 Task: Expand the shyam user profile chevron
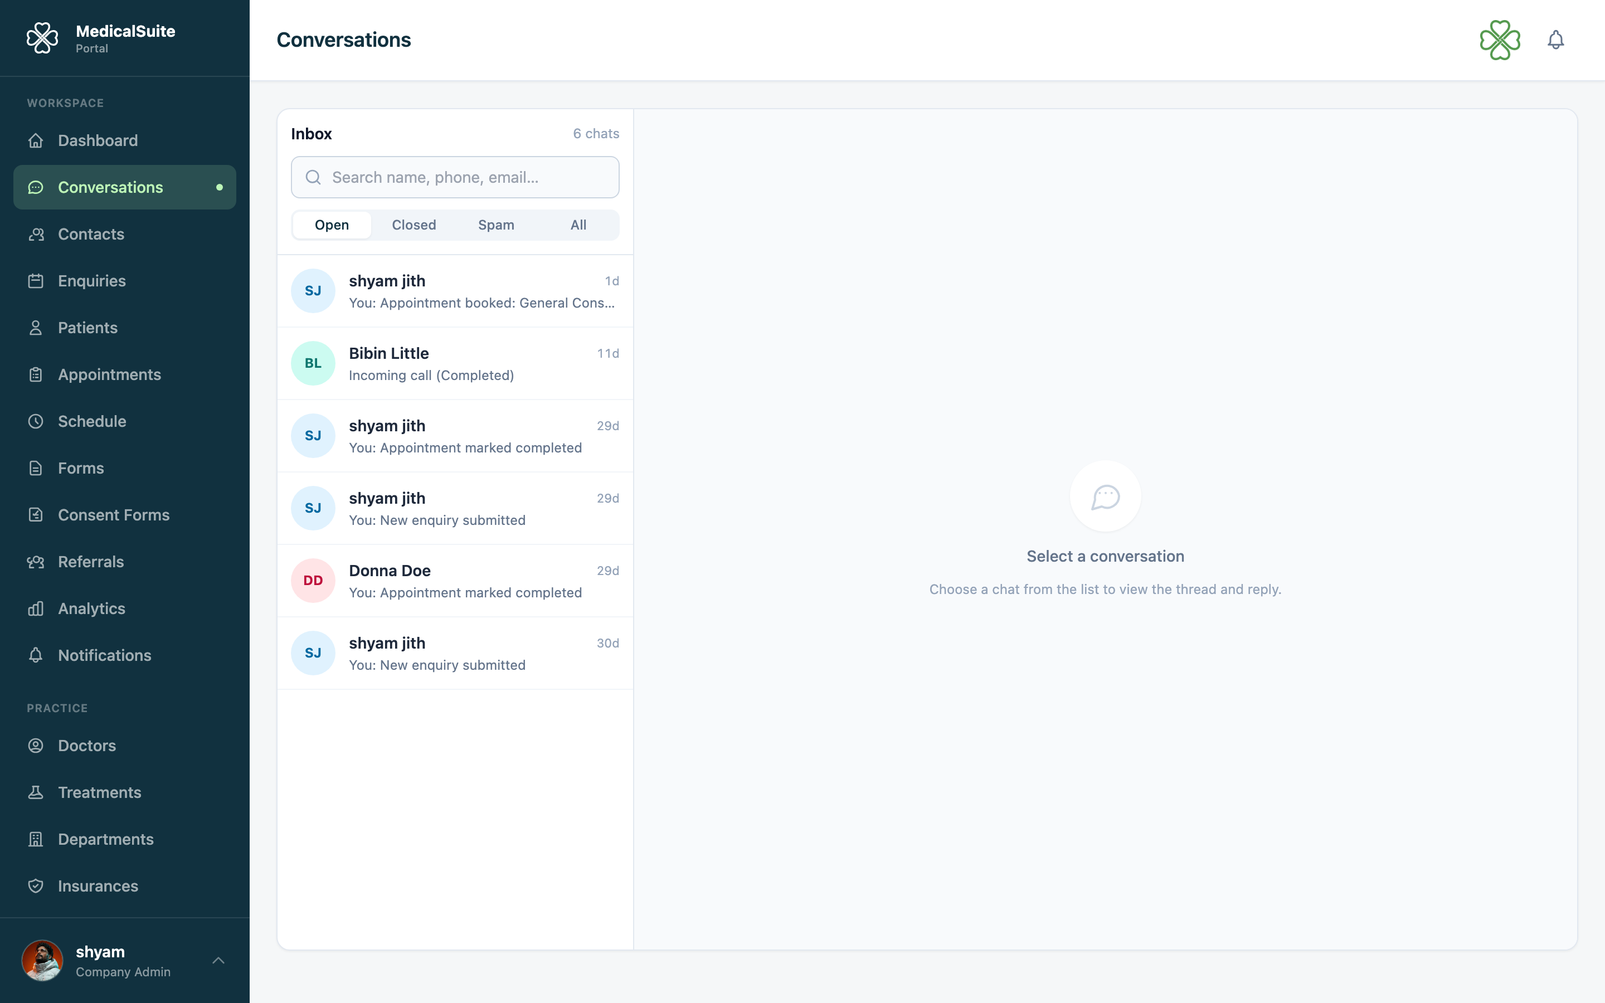(x=218, y=961)
